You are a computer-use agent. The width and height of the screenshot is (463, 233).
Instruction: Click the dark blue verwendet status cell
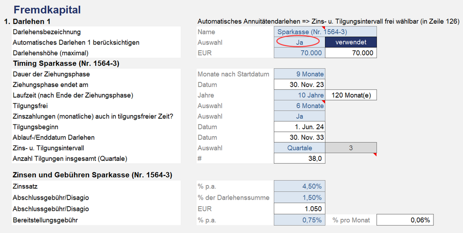tap(351, 43)
